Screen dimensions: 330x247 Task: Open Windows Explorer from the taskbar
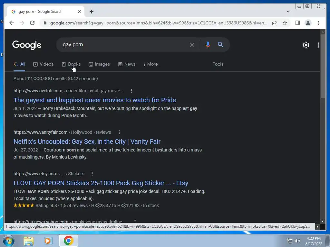click(x=29, y=241)
